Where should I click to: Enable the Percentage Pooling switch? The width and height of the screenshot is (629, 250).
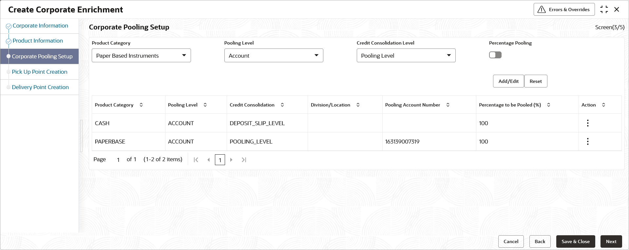[x=495, y=55]
